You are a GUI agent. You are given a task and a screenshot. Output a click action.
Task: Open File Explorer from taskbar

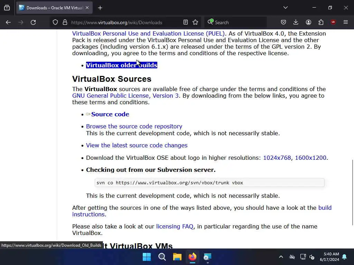(x=177, y=257)
